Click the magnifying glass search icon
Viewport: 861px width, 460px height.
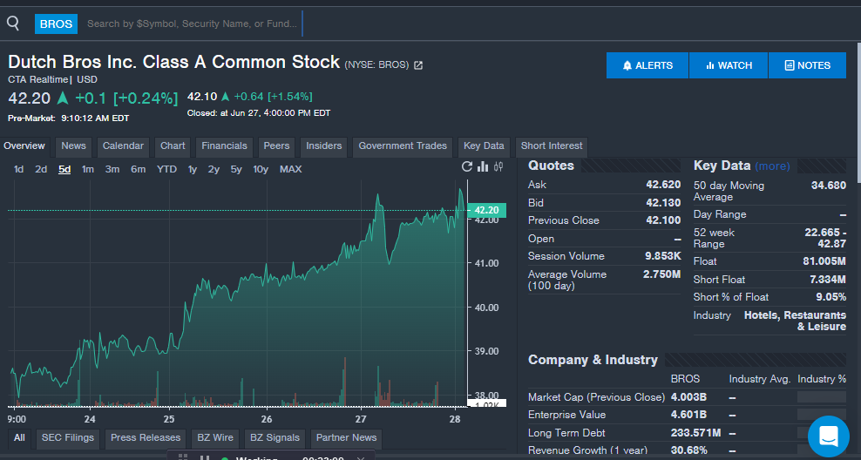point(12,23)
